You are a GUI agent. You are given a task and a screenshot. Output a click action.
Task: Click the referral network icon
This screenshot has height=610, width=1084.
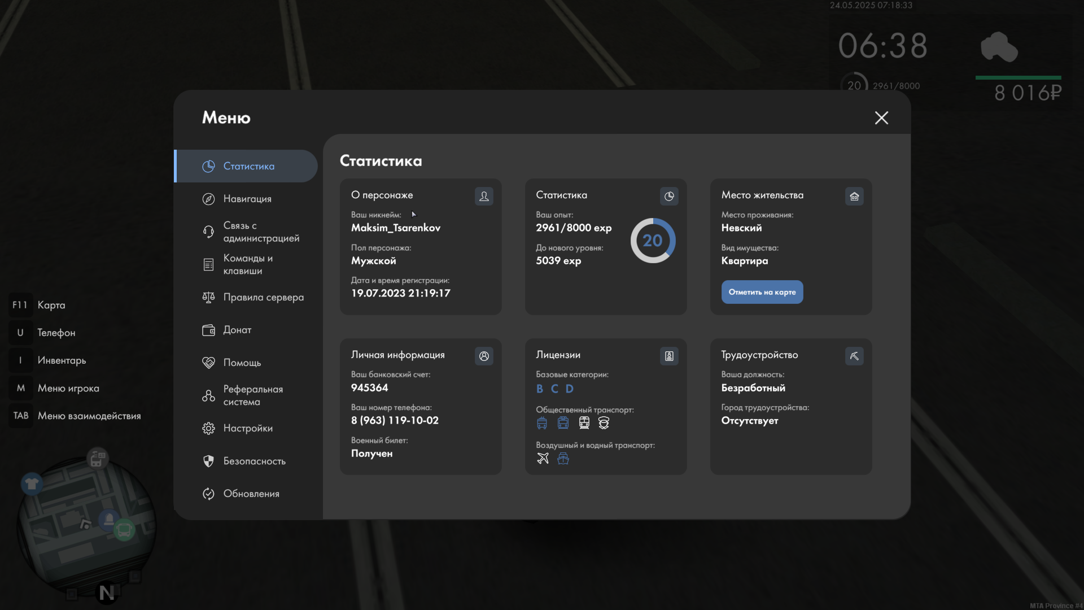click(208, 395)
